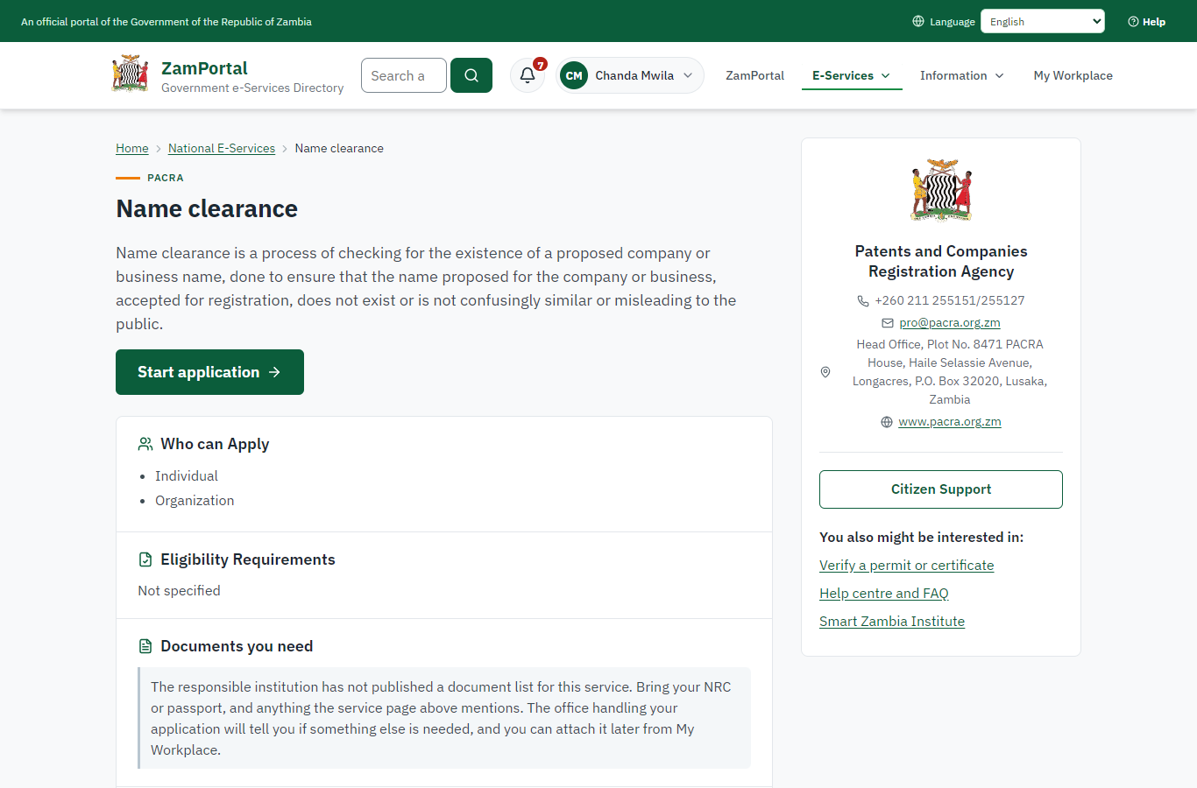The image size is (1197, 788).
Task: Open the ZamPortal nav item
Action: click(x=754, y=75)
